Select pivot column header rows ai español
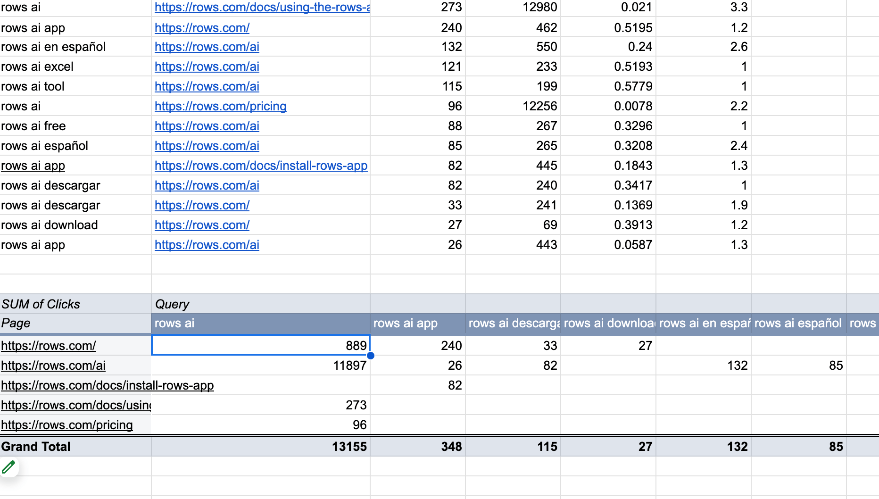Viewport: 879px width, 499px height. 798,323
